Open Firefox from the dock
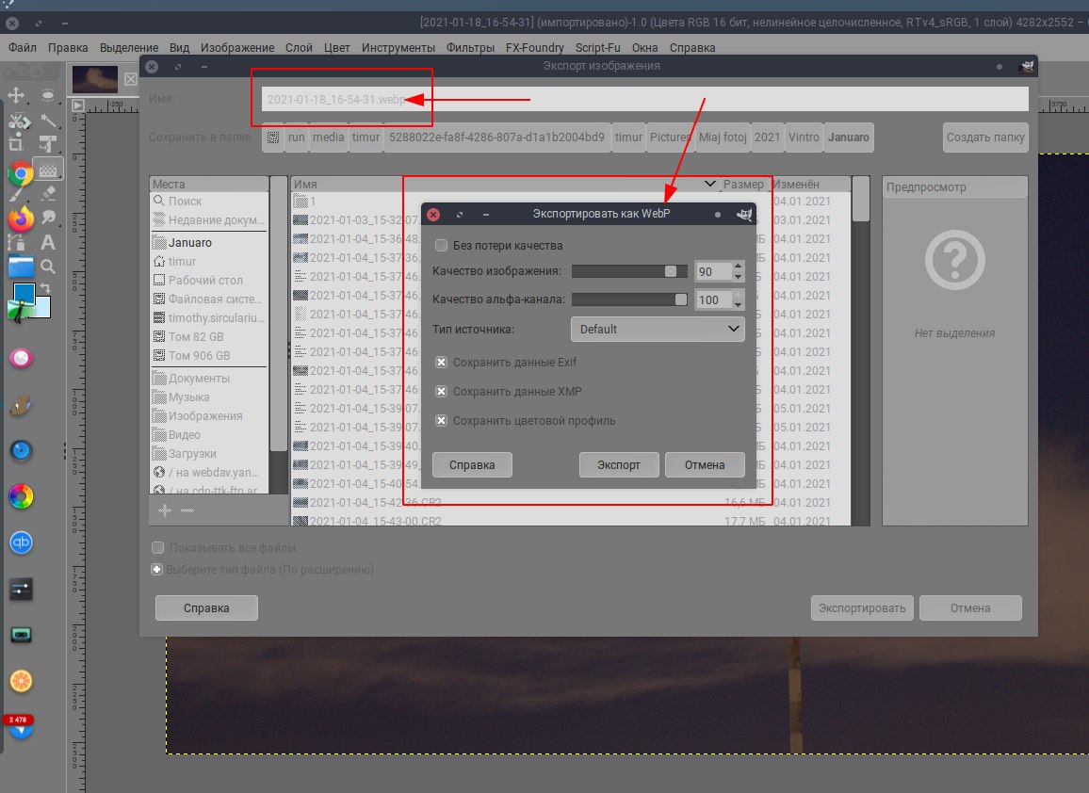Image resolution: width=1089 pixels, height=793 pixels. click(x=21, y=218)
